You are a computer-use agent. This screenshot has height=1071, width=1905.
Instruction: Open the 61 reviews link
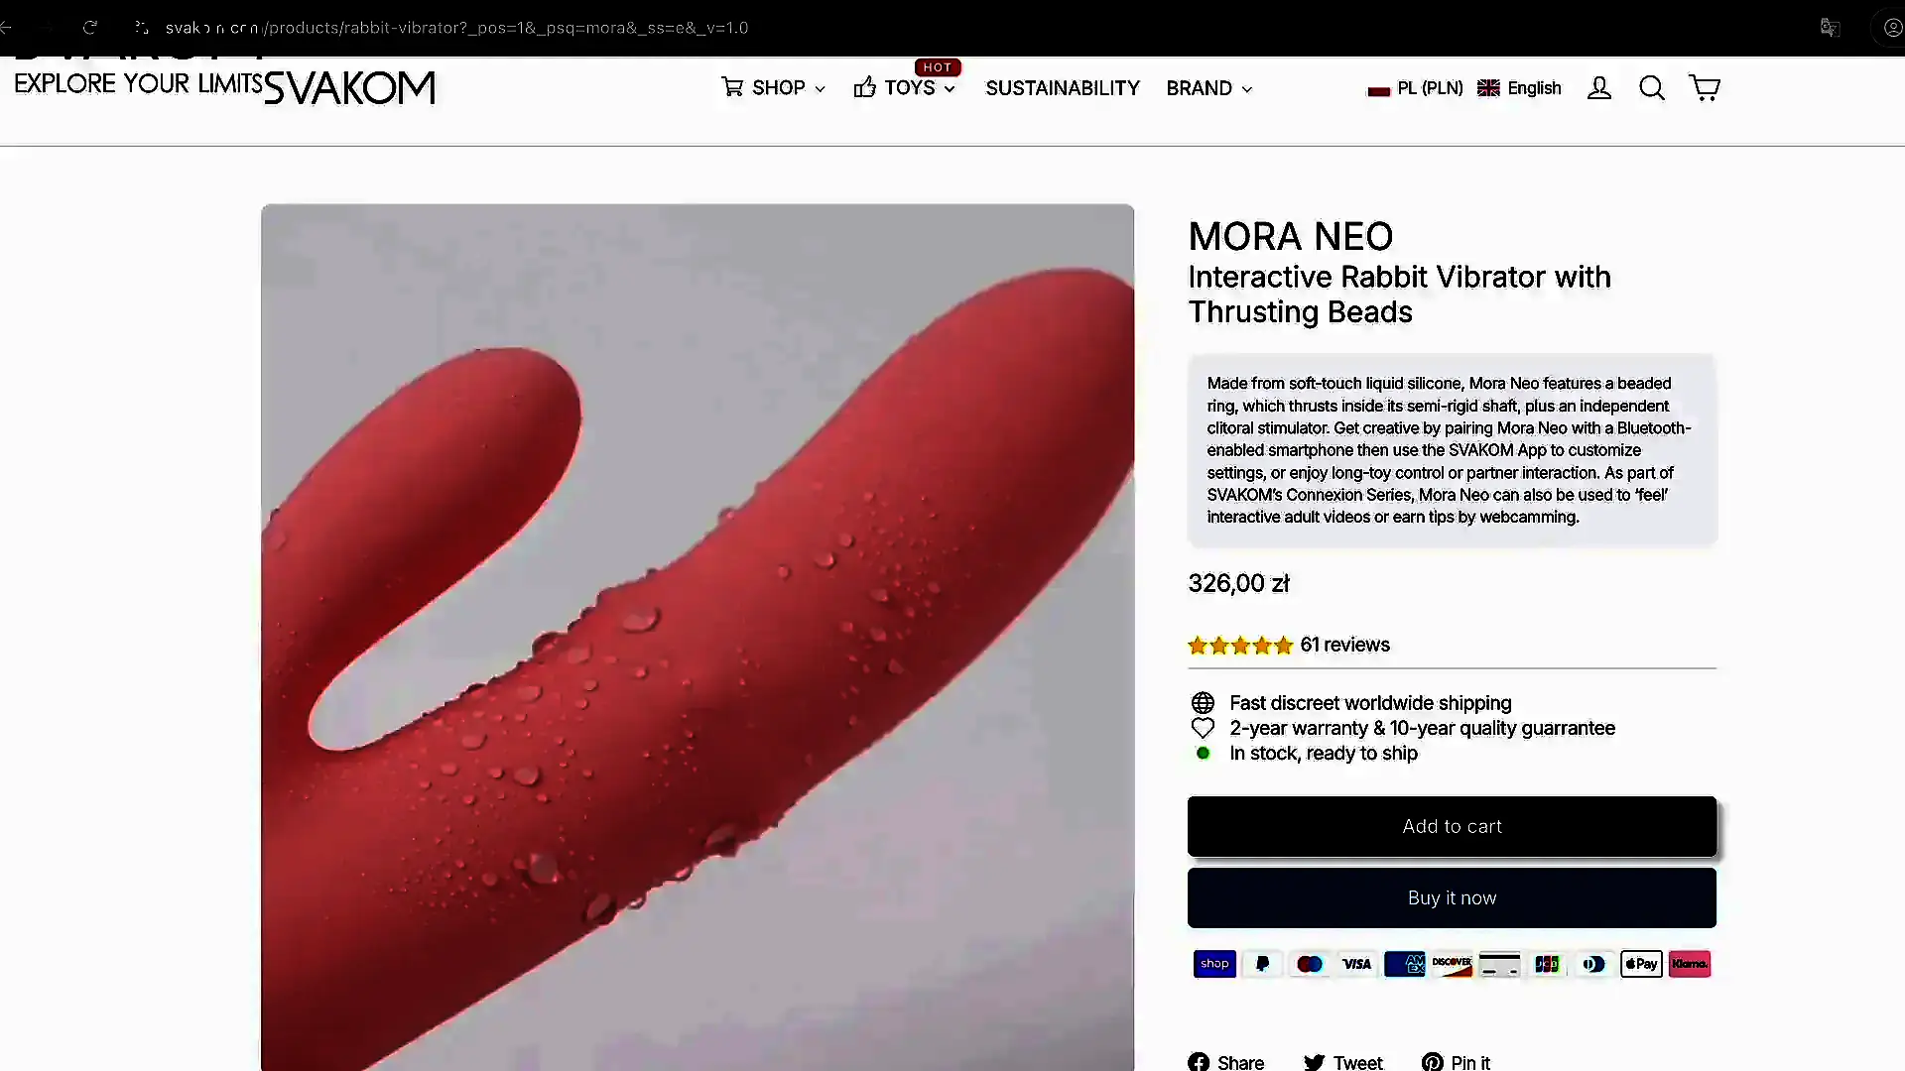[x=1344, y=645]
